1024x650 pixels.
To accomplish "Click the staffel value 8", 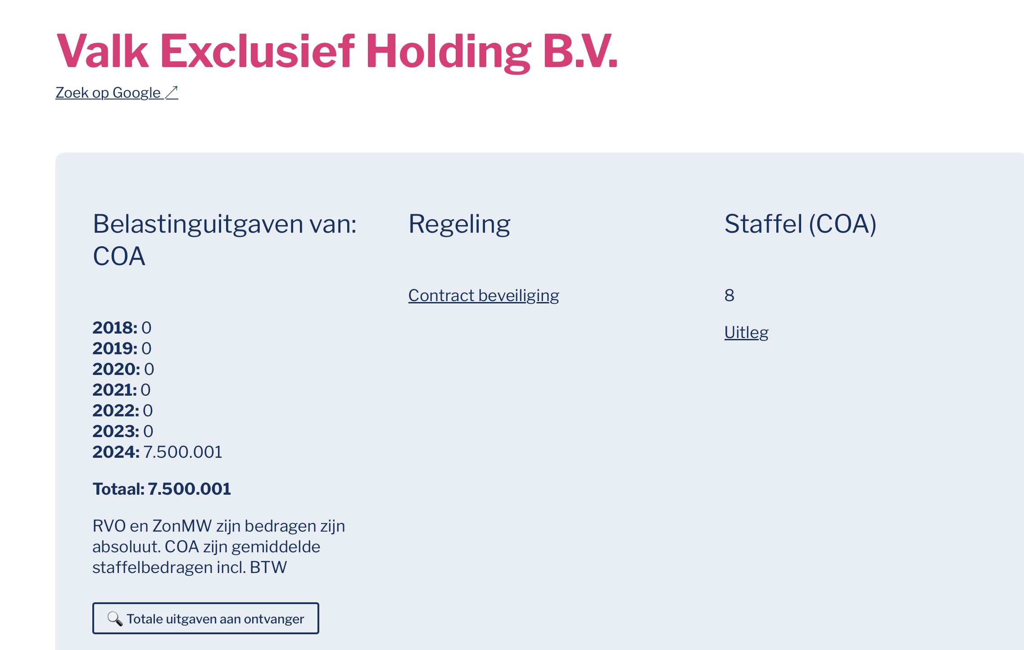I will click(x=729, y=296).
